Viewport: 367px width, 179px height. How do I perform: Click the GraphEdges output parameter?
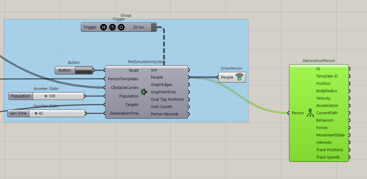point(162,84)
